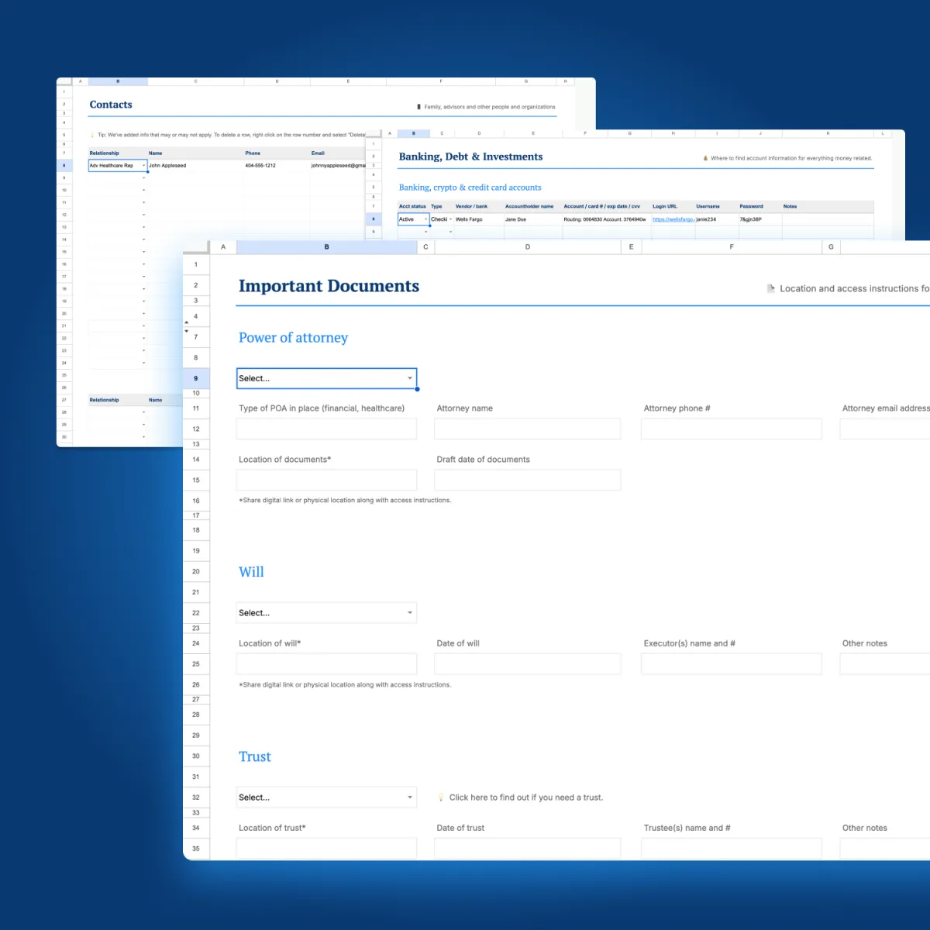
Task: Select column B header in Banking sheet
Action: pos(414,133)
